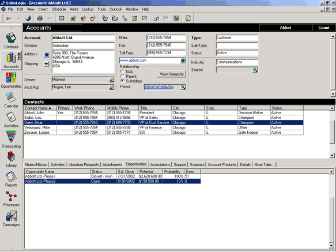Switch to the Notes/History tab
This screenshot has width=336, height=252.
point(36,165)
